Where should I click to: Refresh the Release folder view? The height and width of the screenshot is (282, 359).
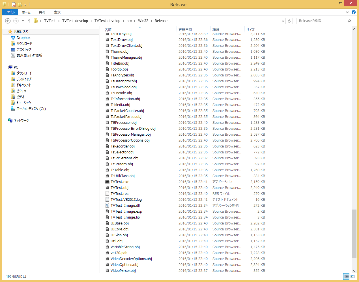coord(289,21)
